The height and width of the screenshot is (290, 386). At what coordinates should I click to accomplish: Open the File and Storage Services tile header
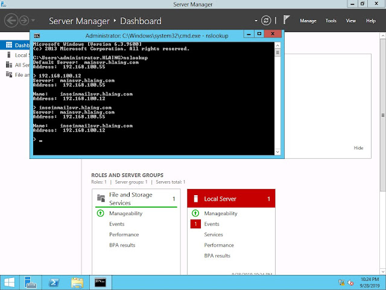pos(136,199)
